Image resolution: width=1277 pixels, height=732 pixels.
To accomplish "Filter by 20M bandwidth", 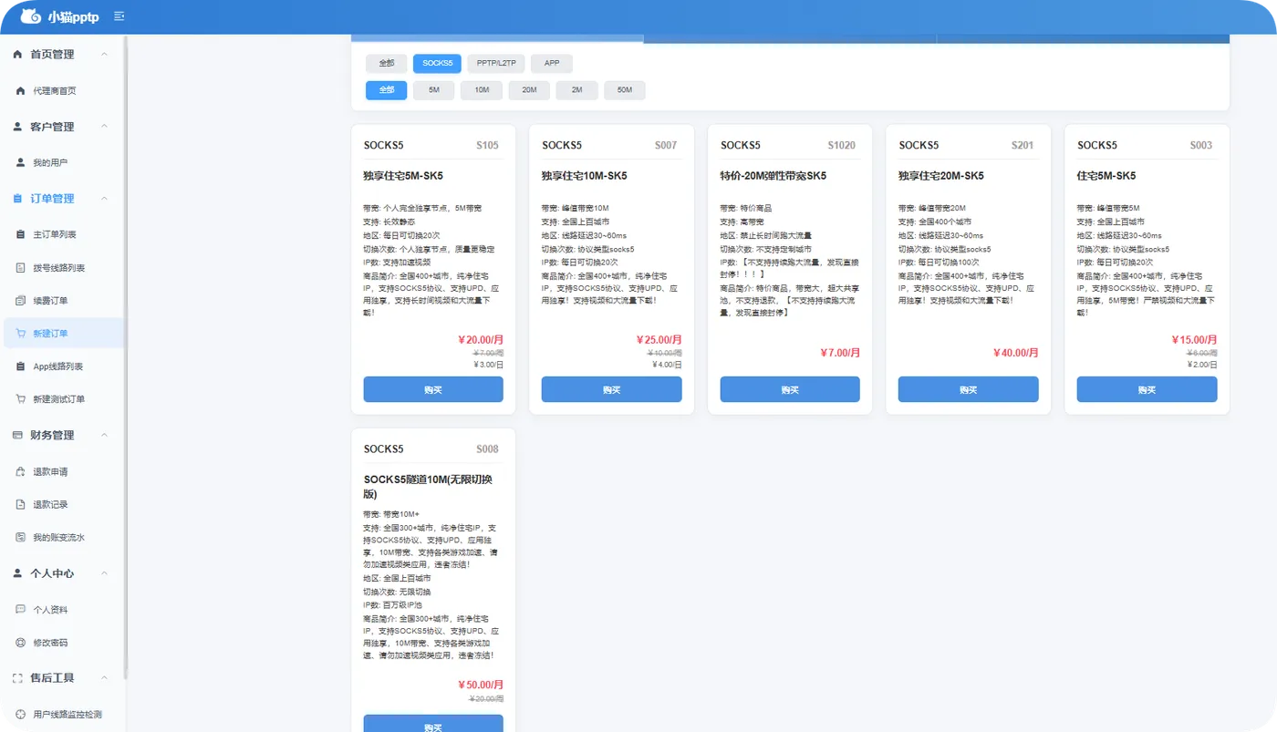I will tap(529, 90).
